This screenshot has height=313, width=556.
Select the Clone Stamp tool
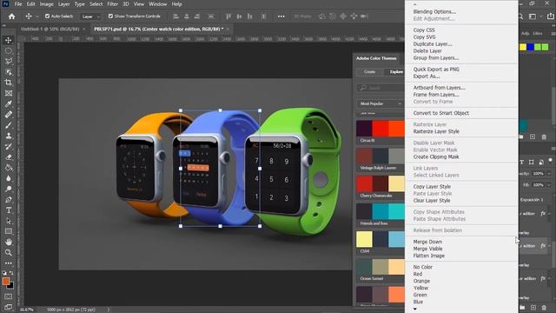point(9,136)
